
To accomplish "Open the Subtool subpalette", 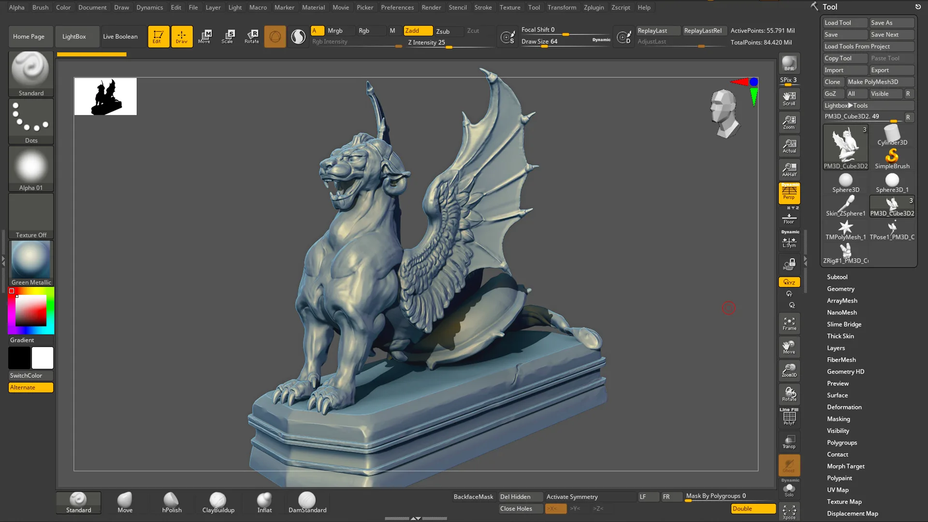I will pos(838,276).
